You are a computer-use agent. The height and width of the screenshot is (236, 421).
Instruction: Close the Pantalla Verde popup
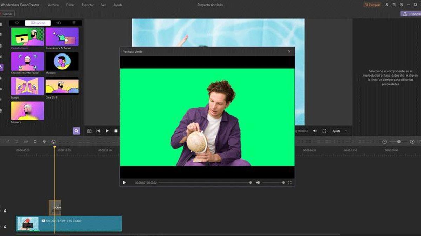pos(289,51)
